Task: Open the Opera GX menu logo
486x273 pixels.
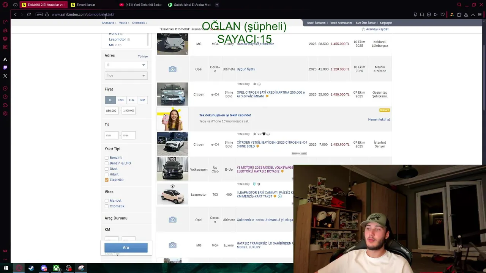Action: [x=5, y=5]
